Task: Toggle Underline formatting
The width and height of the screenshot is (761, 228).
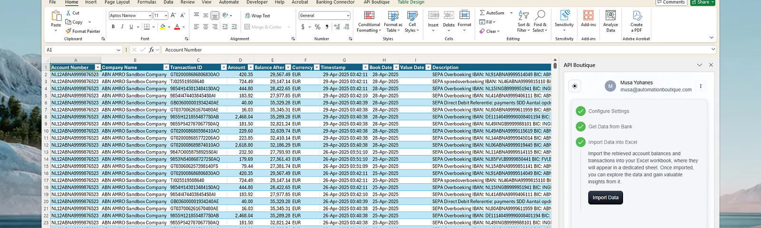Action: coord(131,27)
